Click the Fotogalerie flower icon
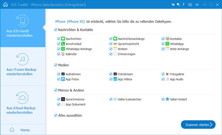The width and height of the screenshot is (222, 135). coord(167,74)
